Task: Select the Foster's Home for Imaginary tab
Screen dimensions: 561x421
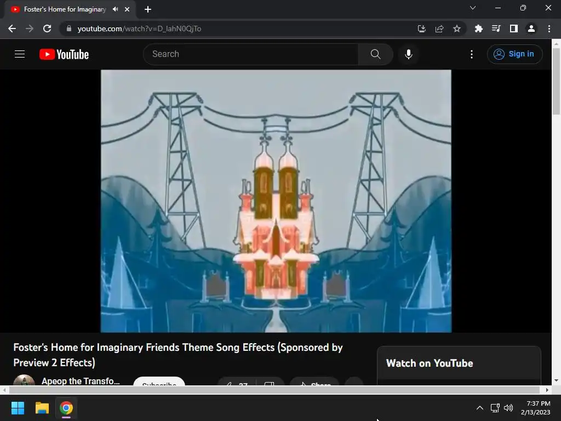Action: click(65, 9)
